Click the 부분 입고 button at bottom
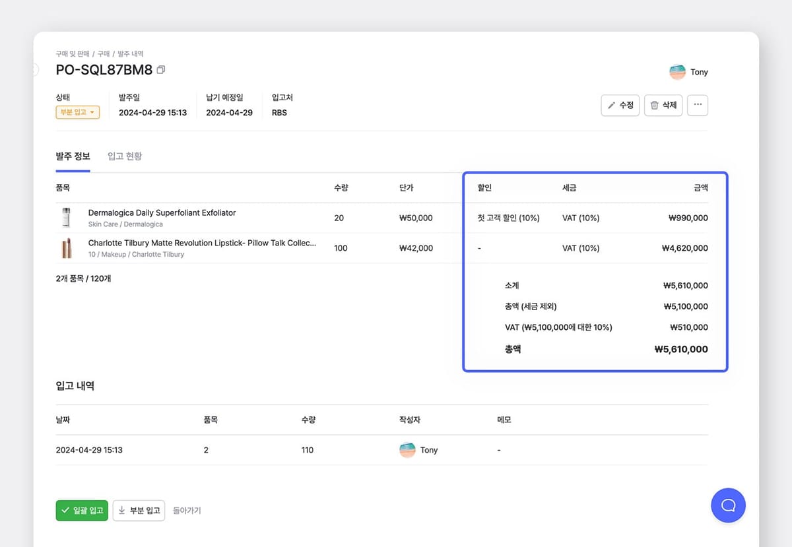792x547 pixels. [x=139, y=510]
